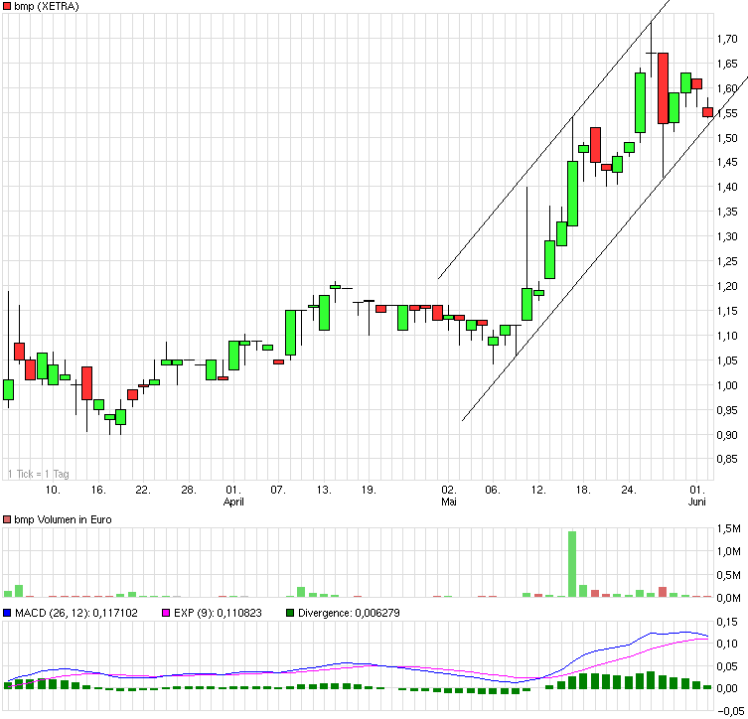Screen dimensions: 748x719
Task: Select the bmp (XETRA) chart title
Action: 47,7
